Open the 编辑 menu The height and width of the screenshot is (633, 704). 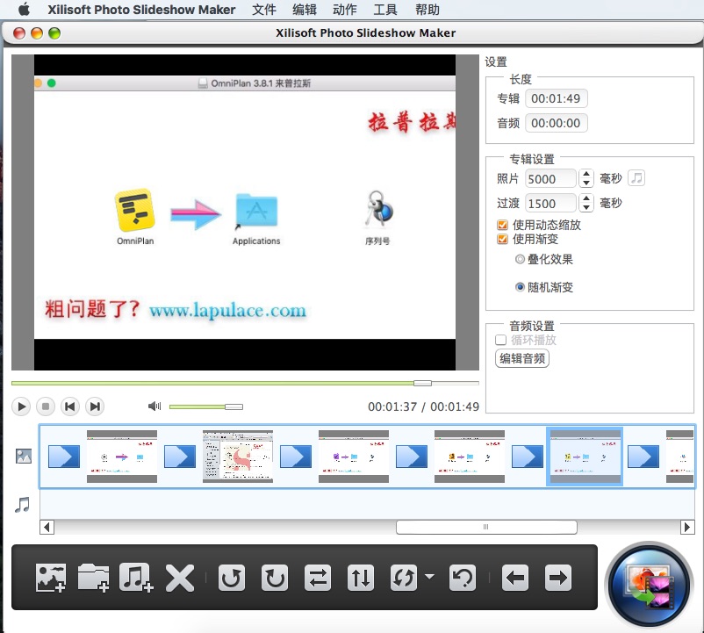[x=305, y=10]
